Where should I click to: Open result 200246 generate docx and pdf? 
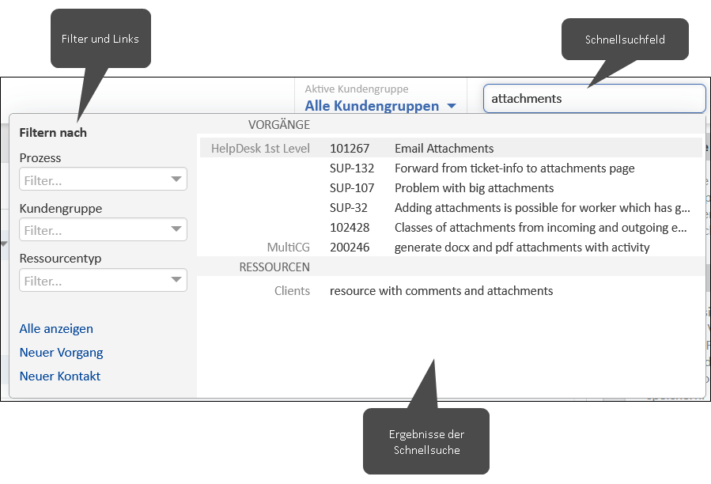[451, 248]
